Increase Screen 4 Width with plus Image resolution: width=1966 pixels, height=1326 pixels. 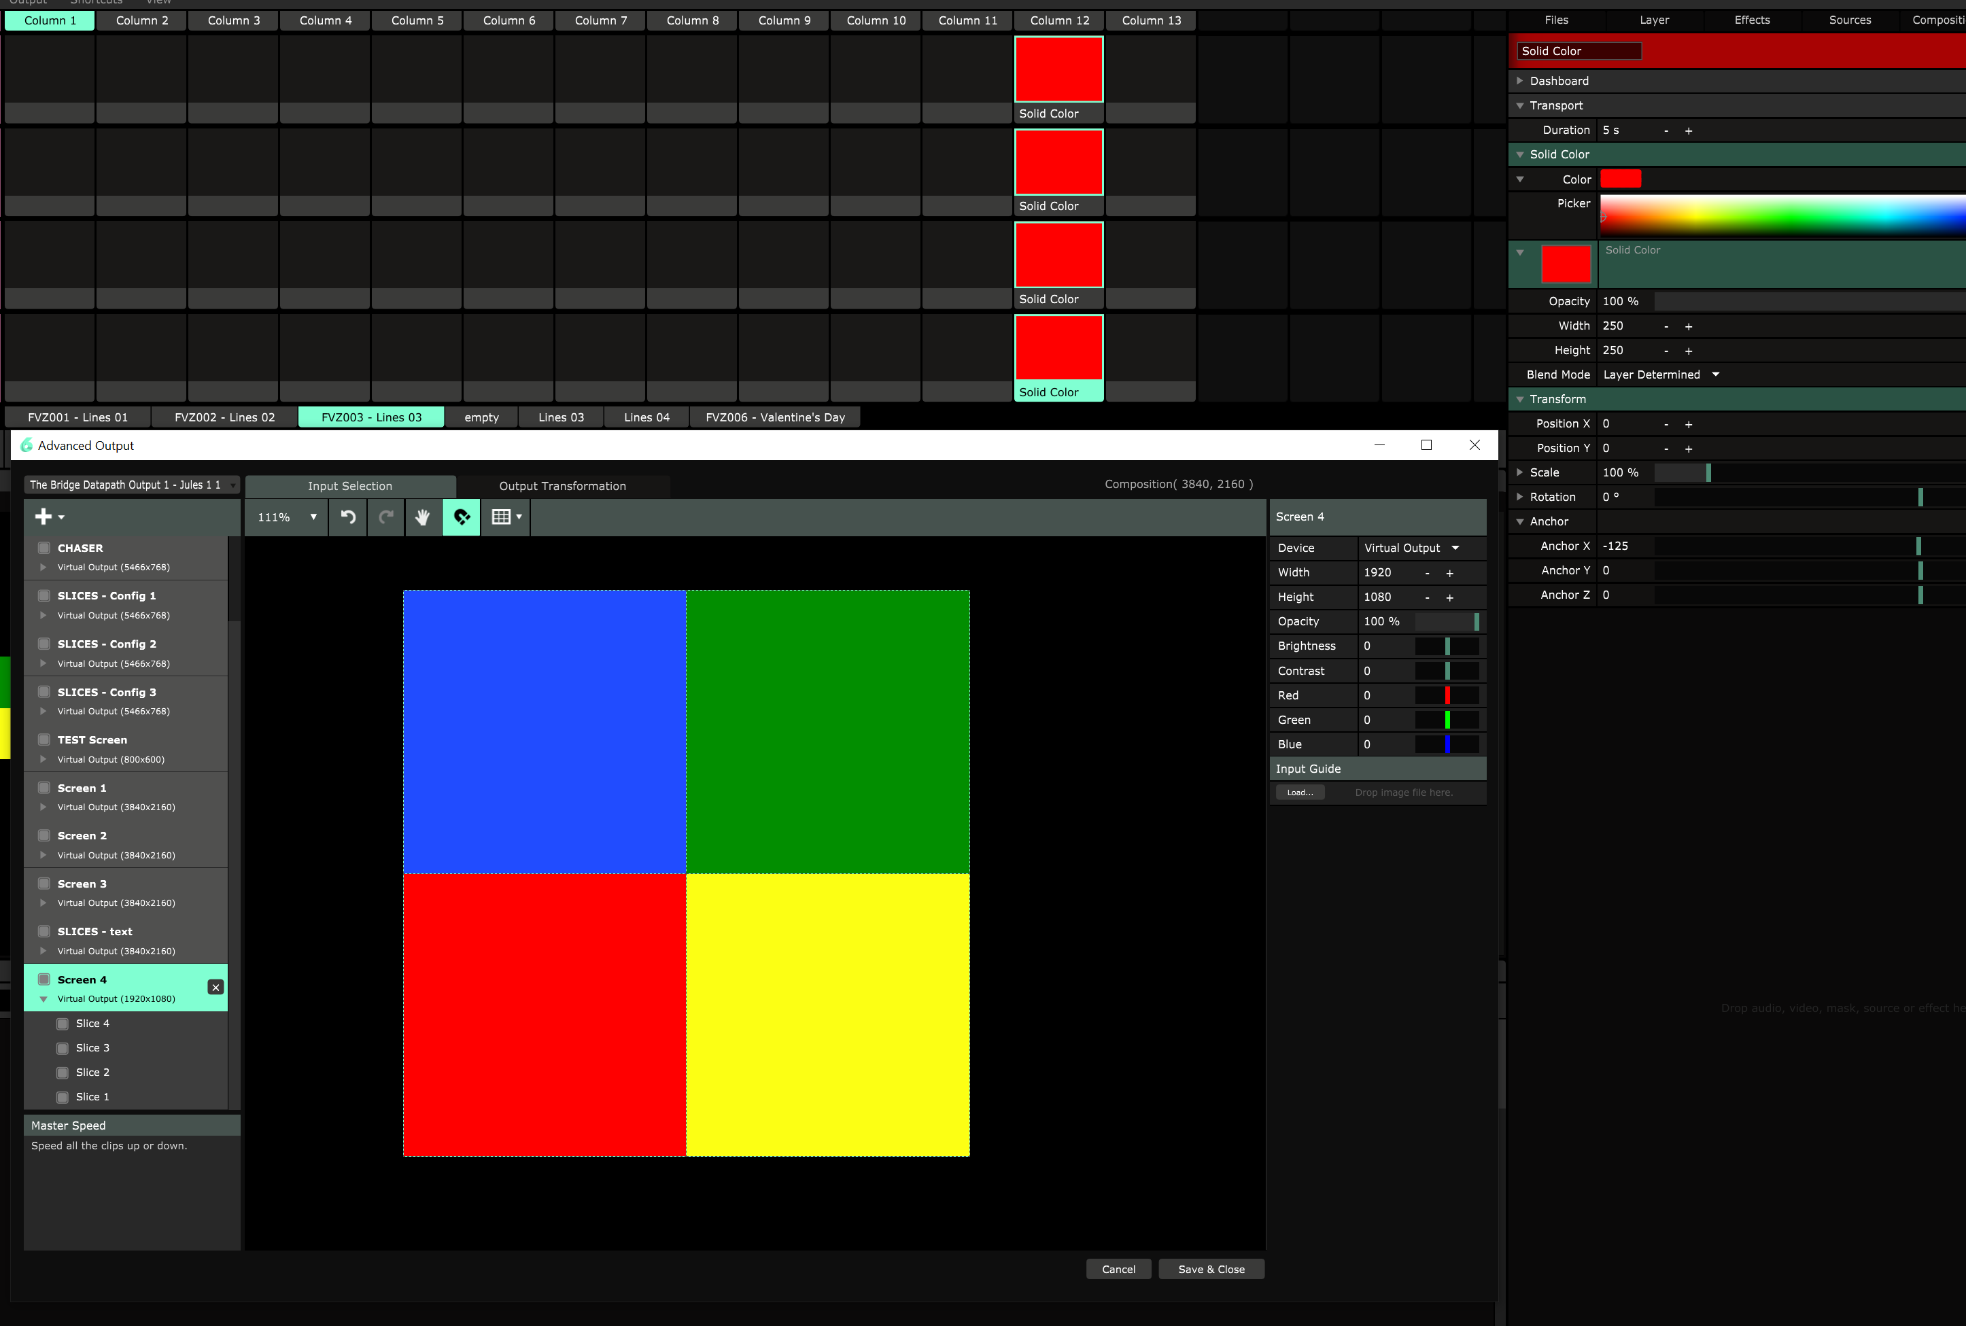(x=1449, y=574)
